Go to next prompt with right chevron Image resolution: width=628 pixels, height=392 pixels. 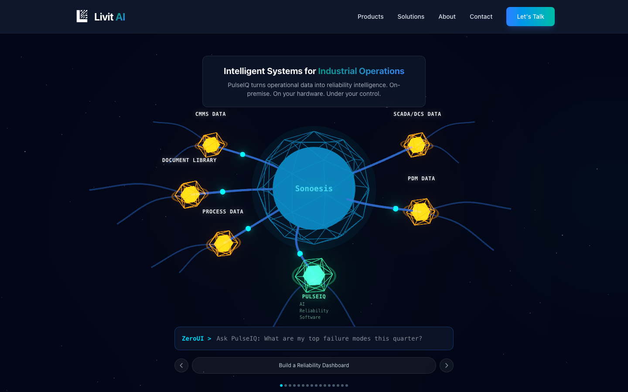point(447,365)
